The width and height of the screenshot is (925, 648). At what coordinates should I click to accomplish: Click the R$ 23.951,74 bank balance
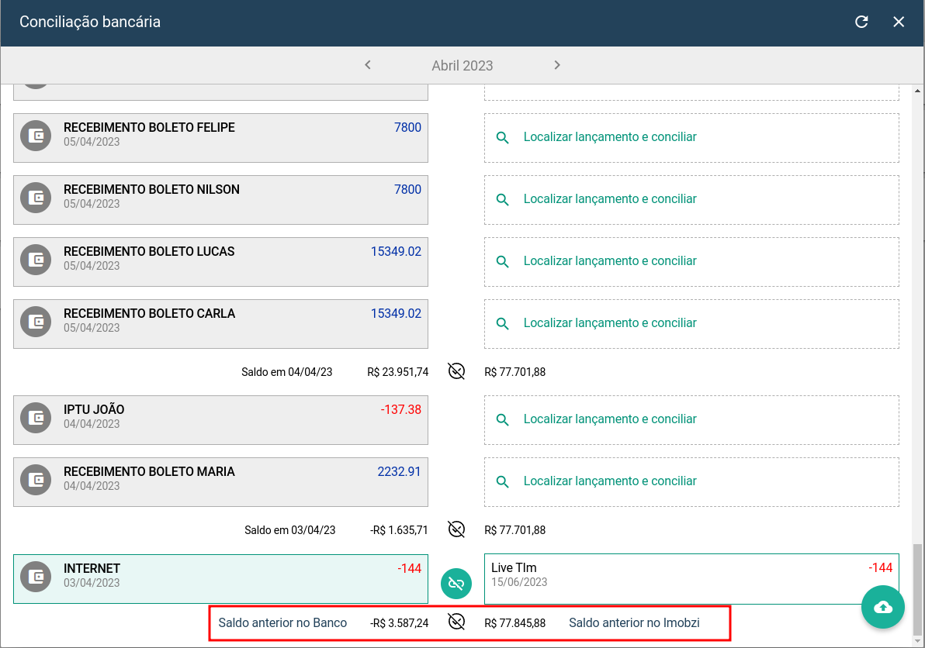click(397, 372)
